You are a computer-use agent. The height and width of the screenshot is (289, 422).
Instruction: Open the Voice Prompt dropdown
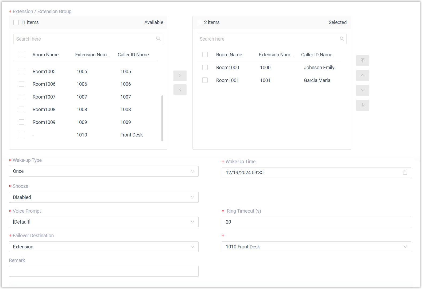point(104,222)
